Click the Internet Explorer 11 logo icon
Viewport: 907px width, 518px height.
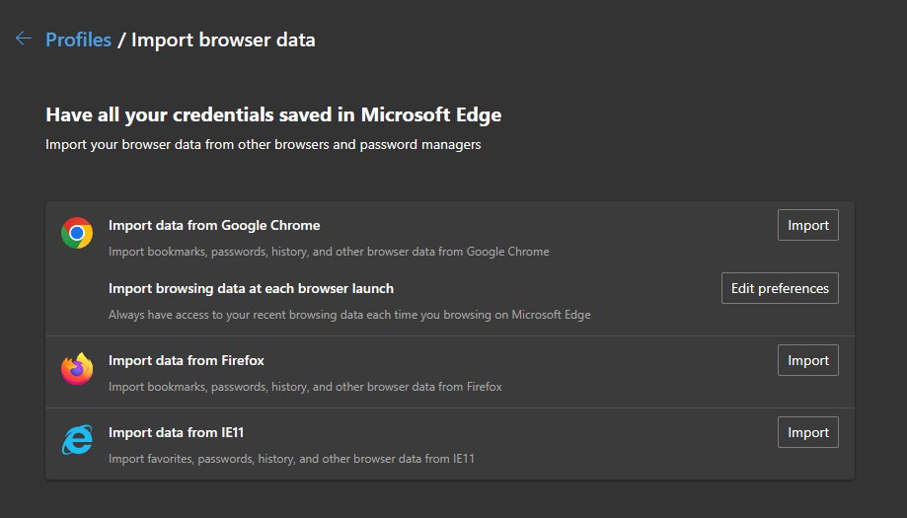pyautogui.click(x=77, y=441)
